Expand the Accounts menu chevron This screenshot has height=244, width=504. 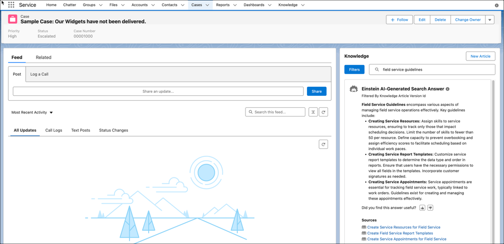(x=153, y=5)
